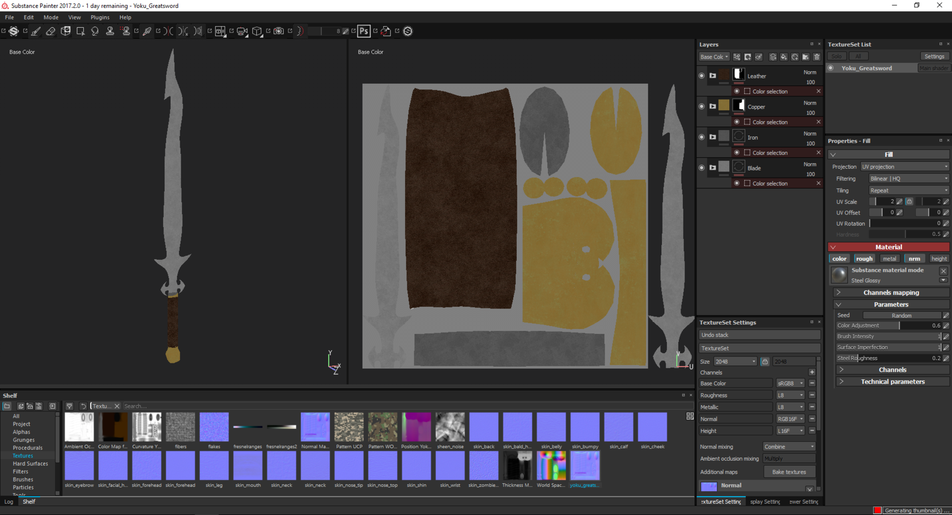Screen dimensions: 952x515
Task: Switch to the Log tab
Action: 9,501
